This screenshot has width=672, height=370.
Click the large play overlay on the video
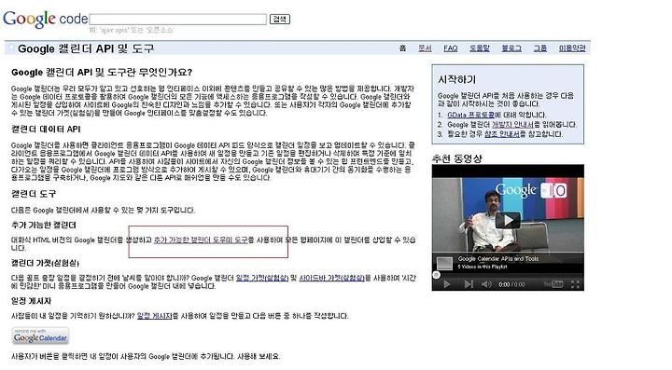pos(508,220)
